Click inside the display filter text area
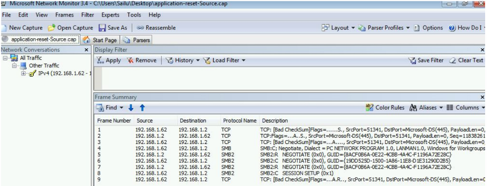Image resolution: width=487 pixels, height=186 pixels. pyautogui.click(x=293, y=78)
